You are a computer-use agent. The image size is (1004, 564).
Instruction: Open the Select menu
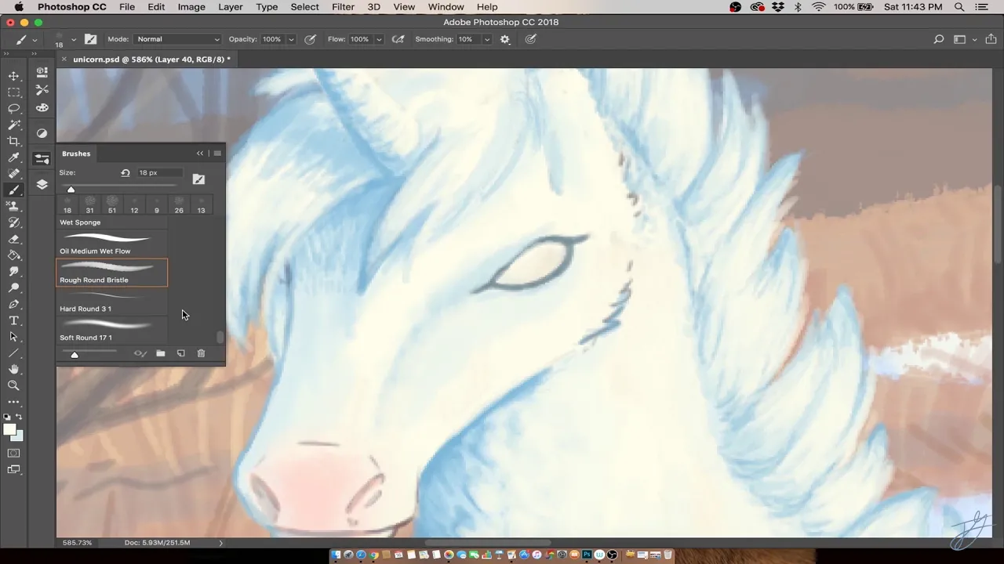(x=304, y=7)
